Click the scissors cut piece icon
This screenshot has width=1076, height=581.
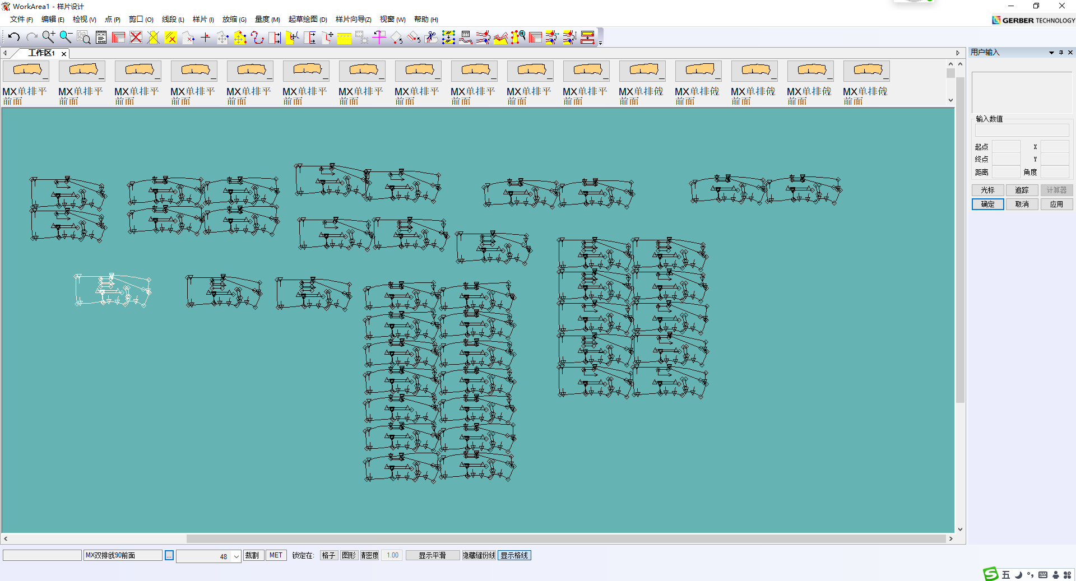coord(431,38)
